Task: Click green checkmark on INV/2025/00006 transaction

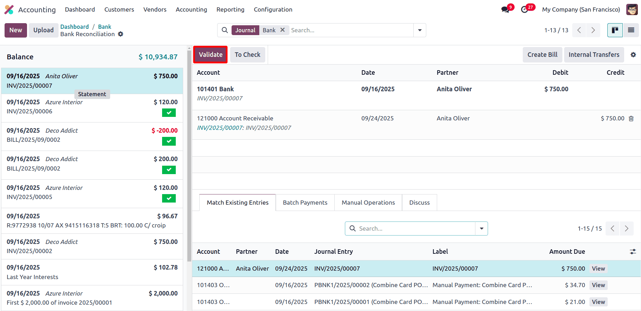Action: [169, 113]
